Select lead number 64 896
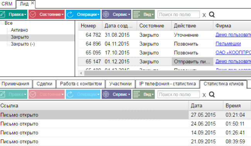251x146 pixels. [x=93, y=44]
